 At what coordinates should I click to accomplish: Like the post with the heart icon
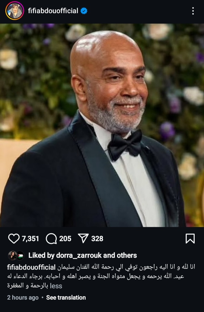pos(14,239)
